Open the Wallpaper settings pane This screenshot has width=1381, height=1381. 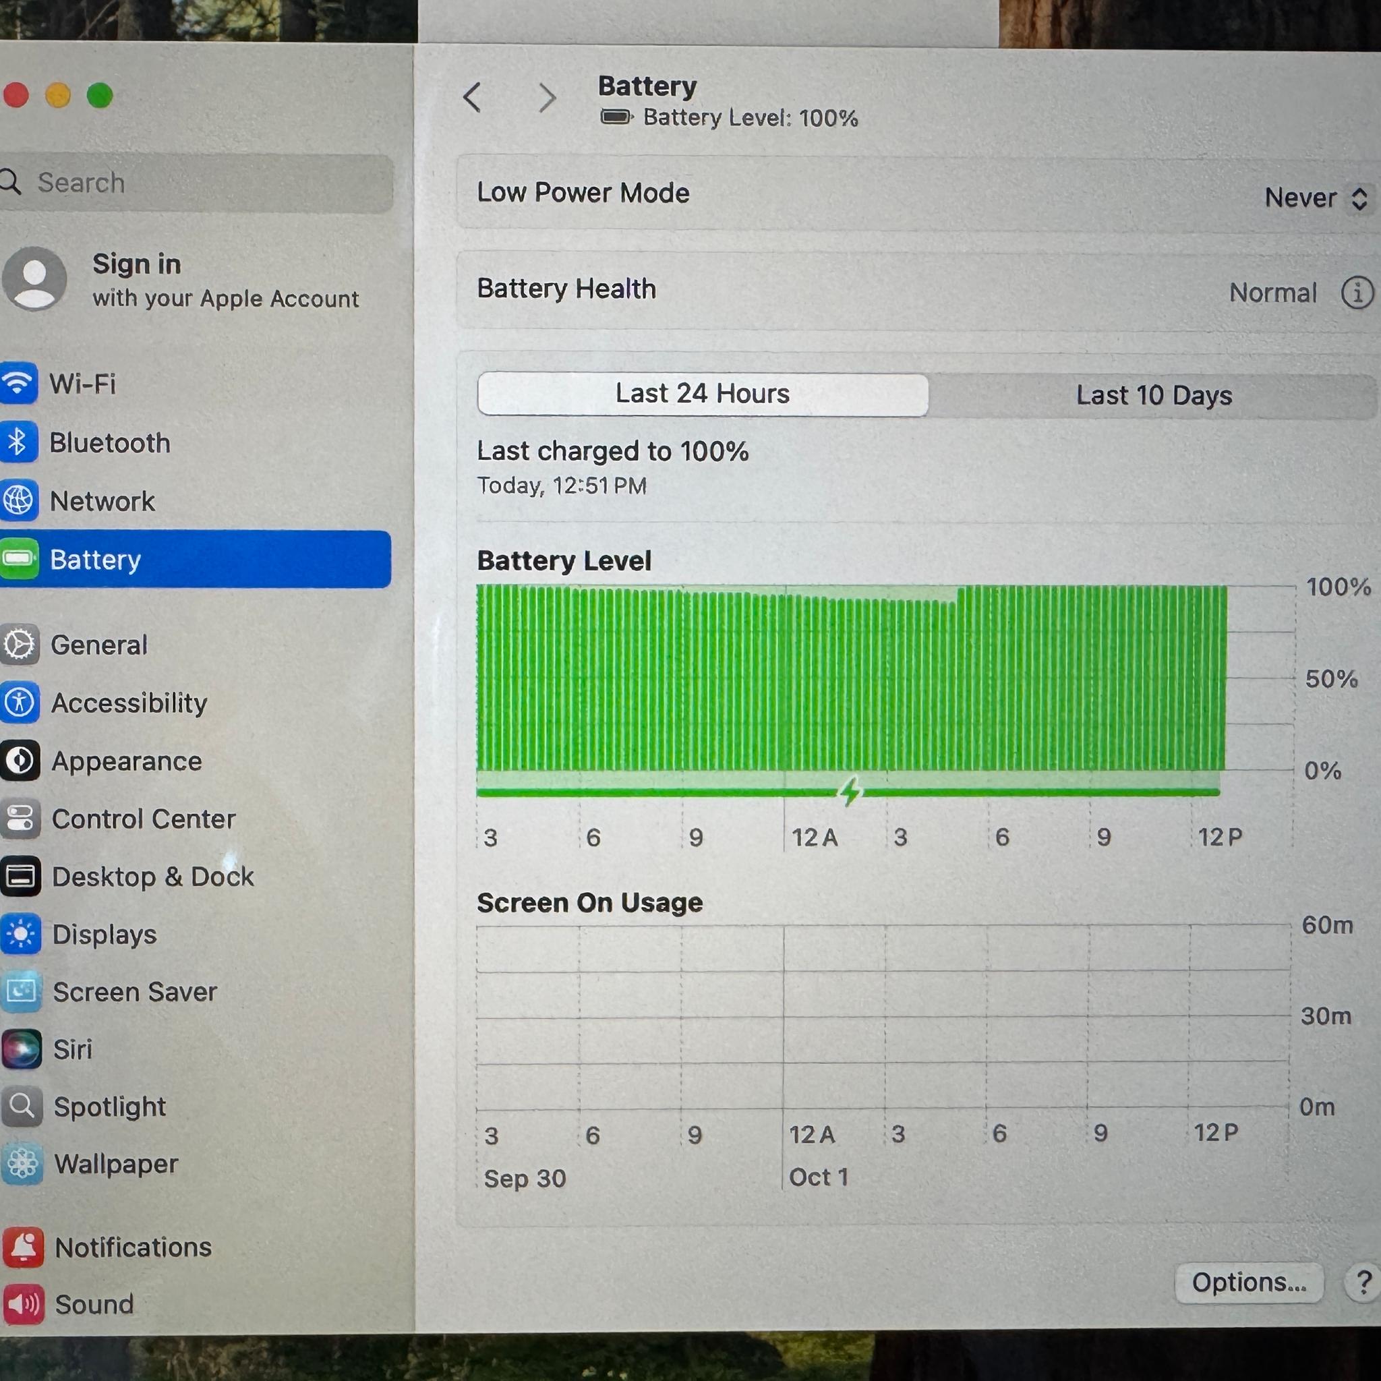[x=194, y=1164]
